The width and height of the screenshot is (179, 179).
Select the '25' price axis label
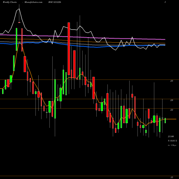[x=171, y=81]
